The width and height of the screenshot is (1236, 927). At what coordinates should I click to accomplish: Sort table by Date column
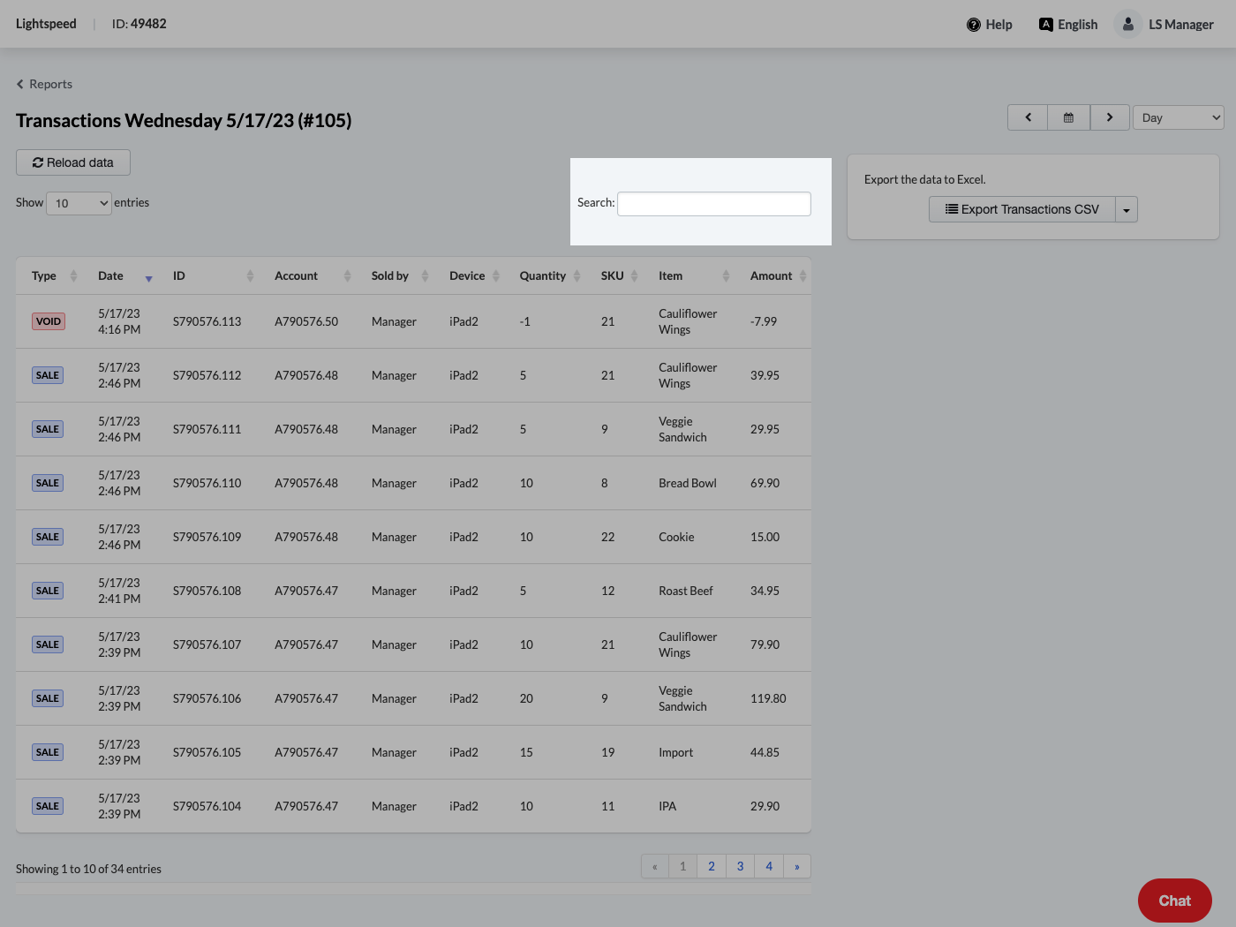[124, 275]
